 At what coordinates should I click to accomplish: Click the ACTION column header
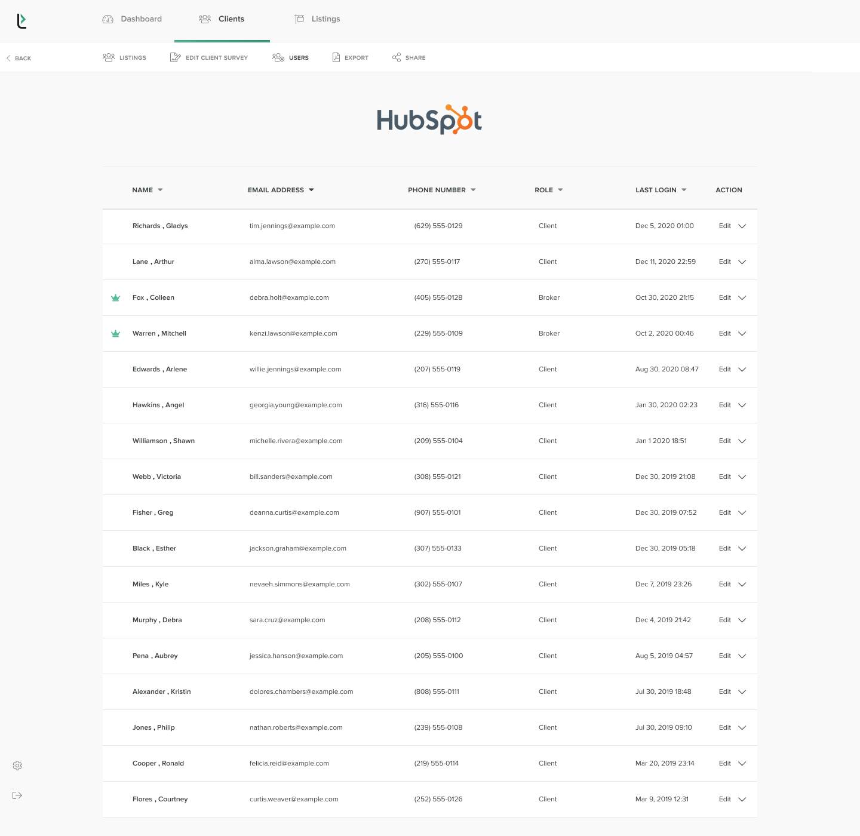[x=729, y=190]
